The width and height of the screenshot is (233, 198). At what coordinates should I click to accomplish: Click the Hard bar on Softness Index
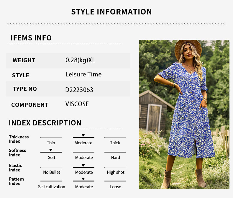[115, 152]
